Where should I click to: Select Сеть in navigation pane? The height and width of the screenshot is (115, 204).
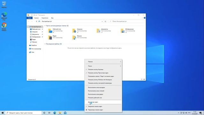click(x=33, y=52)
